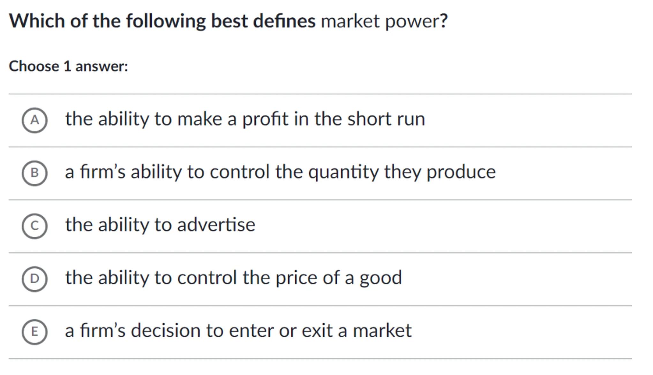This screenshot has width=653, height=375.
Task: Click divider line below 'Choose 1 answer:'
Action: coord(320,94)
